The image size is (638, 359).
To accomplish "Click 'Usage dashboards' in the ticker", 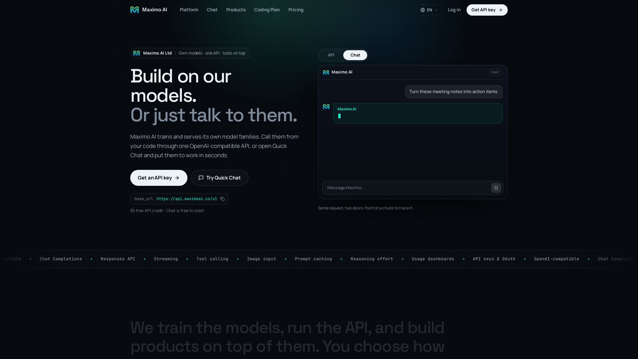I will coord(433,259).
